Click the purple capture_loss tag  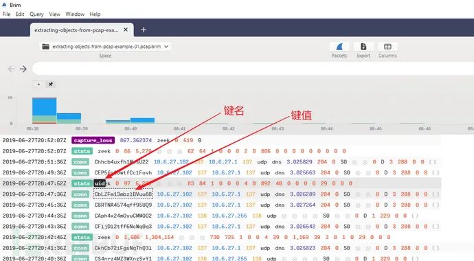[93, 140]
